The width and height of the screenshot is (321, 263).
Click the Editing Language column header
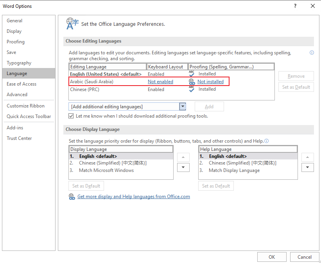108,67
